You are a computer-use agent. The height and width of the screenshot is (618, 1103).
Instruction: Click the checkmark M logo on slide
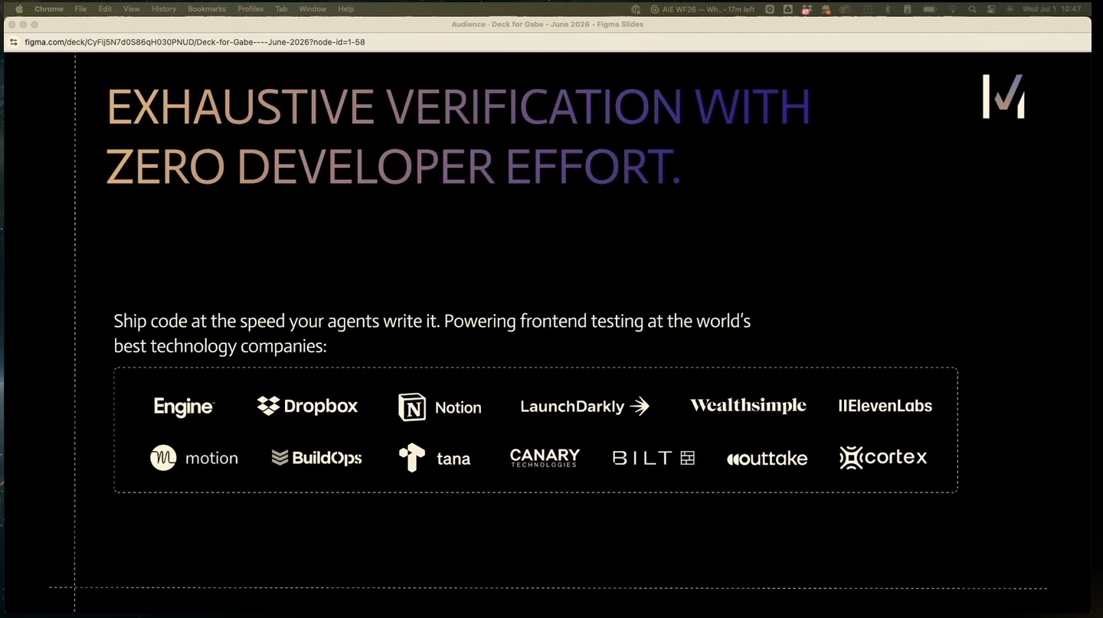coord(1003,96)
